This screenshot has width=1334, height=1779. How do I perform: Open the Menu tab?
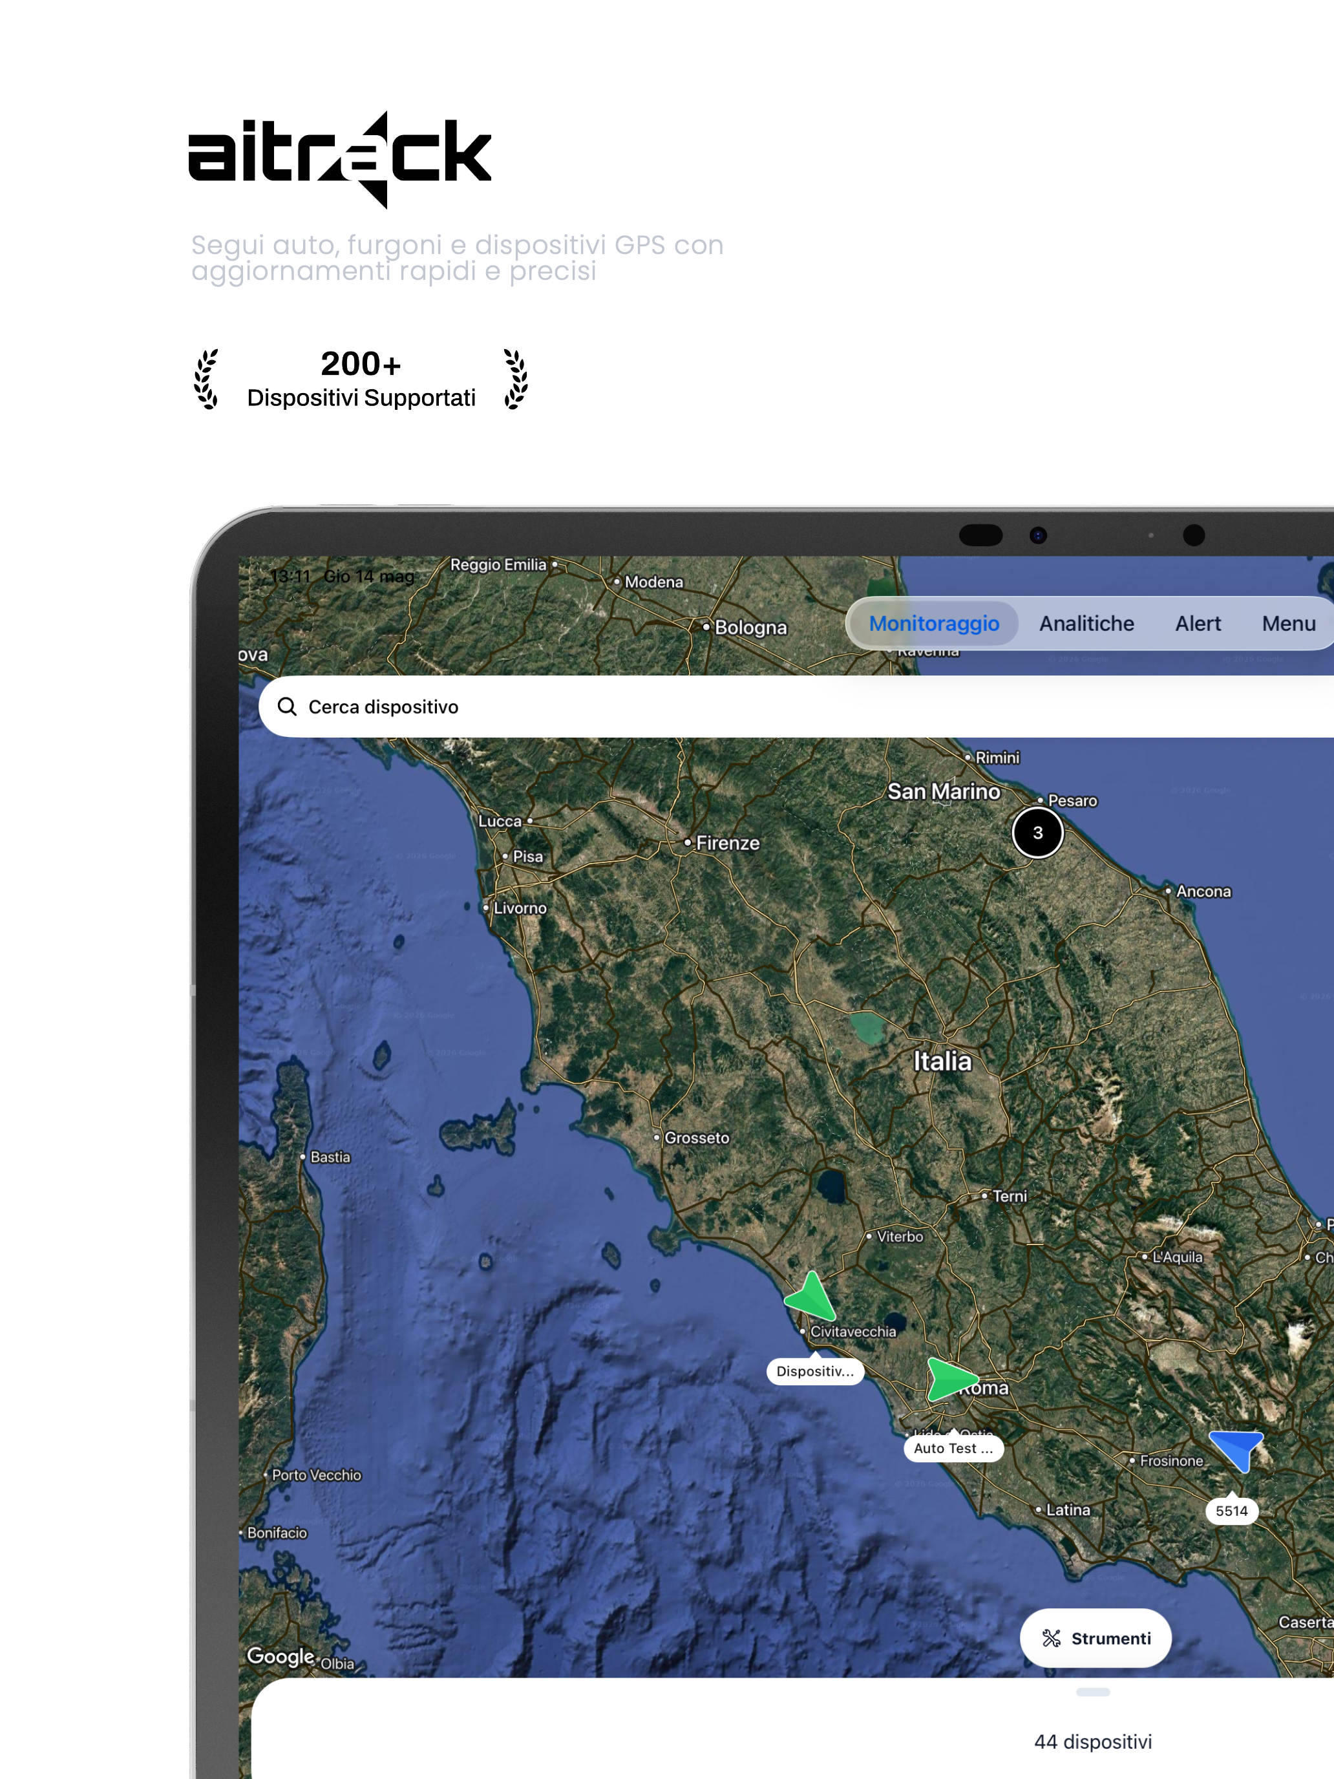tap(1288, 623)
